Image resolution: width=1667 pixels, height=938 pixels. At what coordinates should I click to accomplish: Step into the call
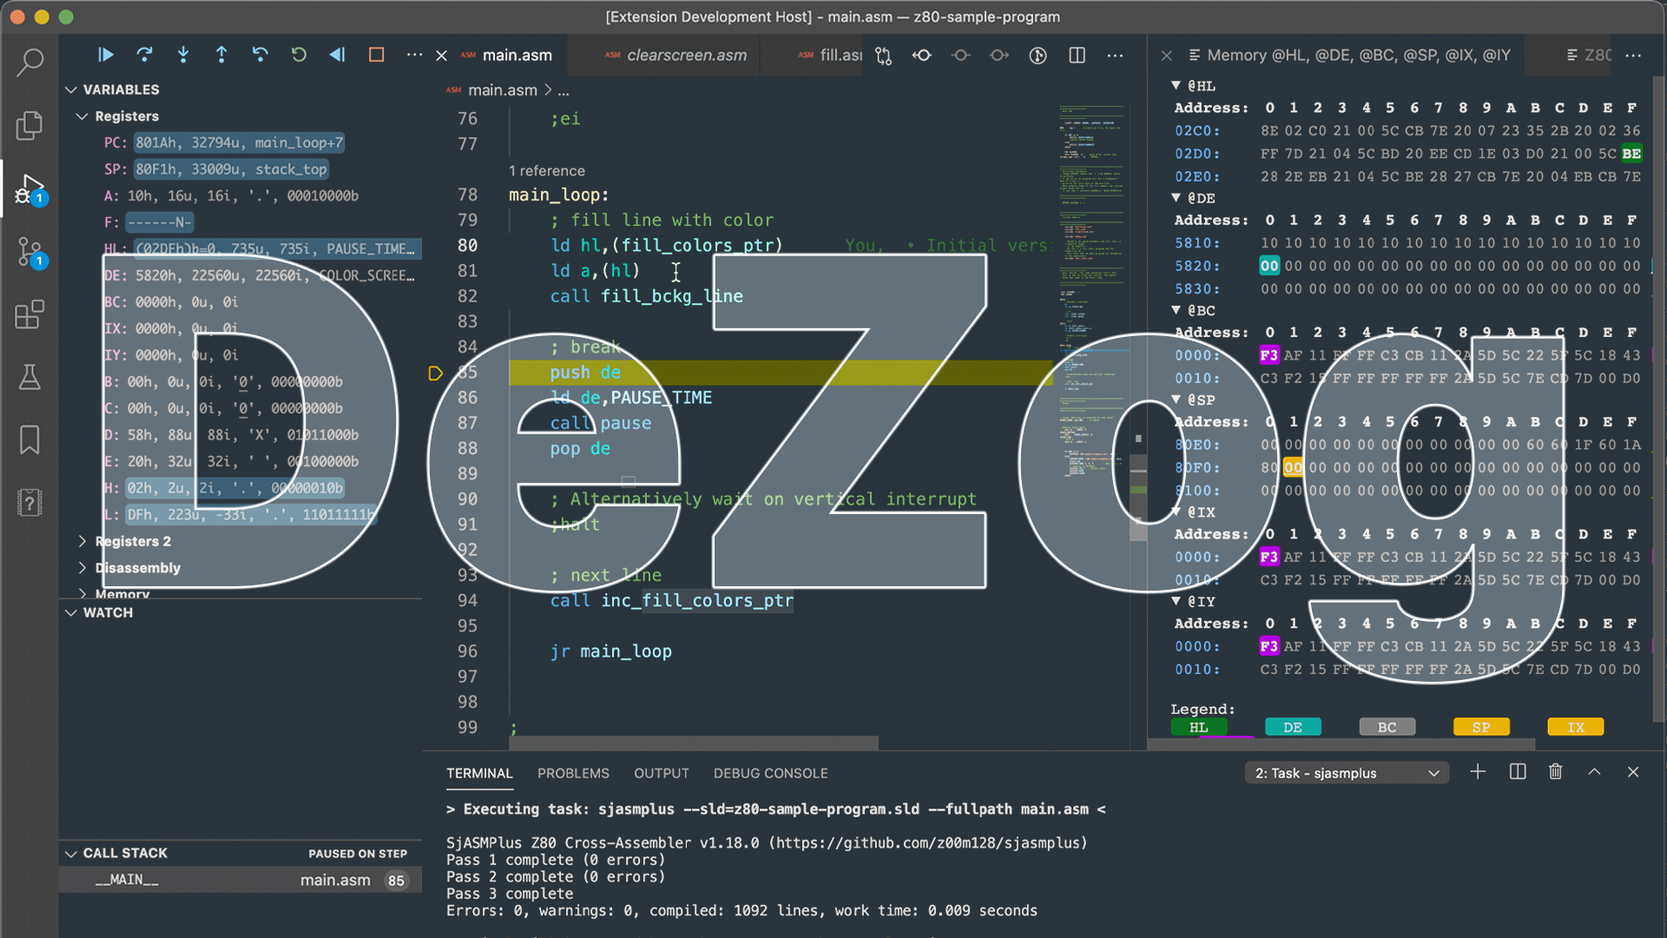[183, 55]
